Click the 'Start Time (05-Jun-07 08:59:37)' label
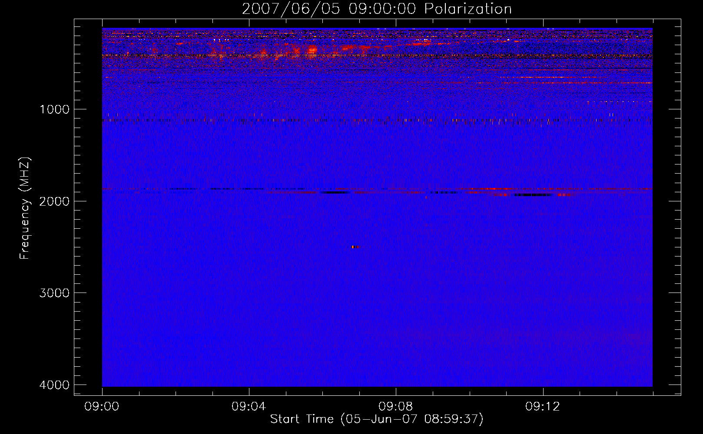 click(x=377, y=419)
